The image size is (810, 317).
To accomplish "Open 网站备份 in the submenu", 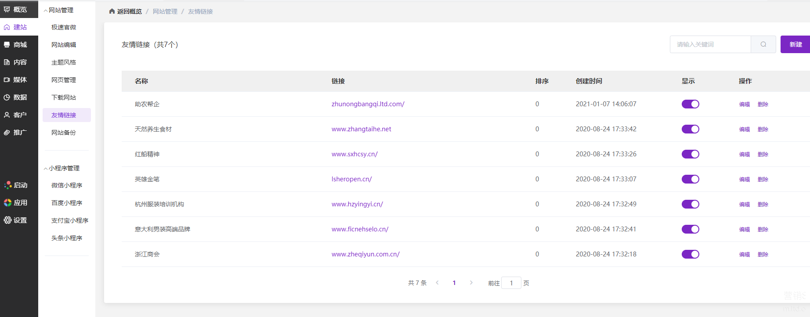I will [64, 133].
